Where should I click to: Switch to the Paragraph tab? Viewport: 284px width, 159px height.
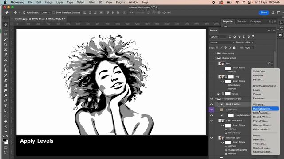tap(256, 21)
